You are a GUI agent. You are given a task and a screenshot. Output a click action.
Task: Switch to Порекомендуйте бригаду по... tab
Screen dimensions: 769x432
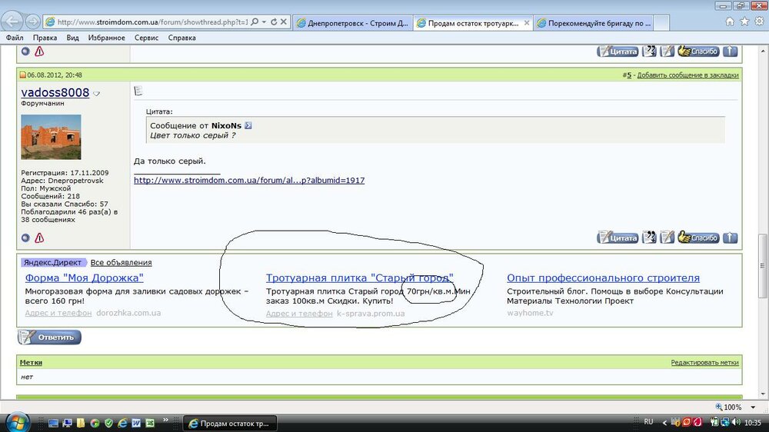[x=594, y=23]
